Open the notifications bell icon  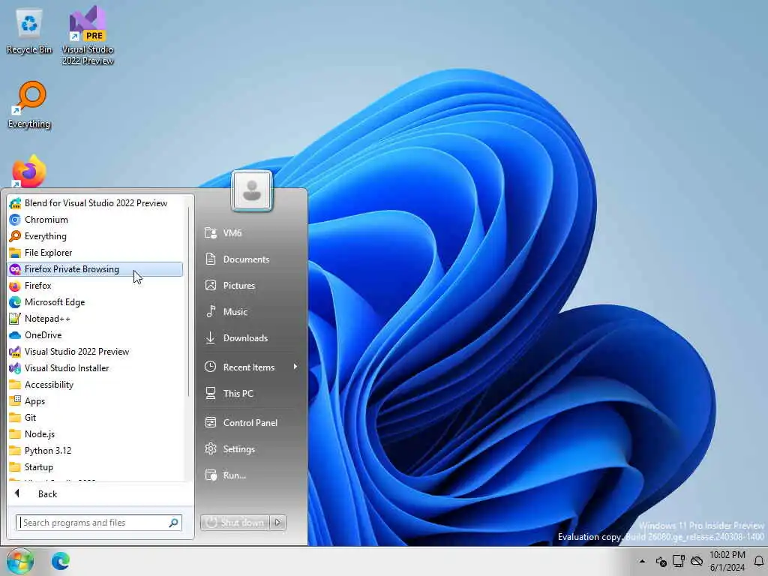(x=759, y=561)
